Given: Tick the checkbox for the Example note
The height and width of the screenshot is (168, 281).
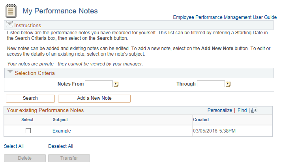Looking at the screenshot, I should [x=28, y=131].
